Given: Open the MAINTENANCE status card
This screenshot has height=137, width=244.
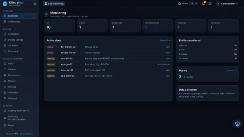Looking at the screenshot, I should (158, 26).
